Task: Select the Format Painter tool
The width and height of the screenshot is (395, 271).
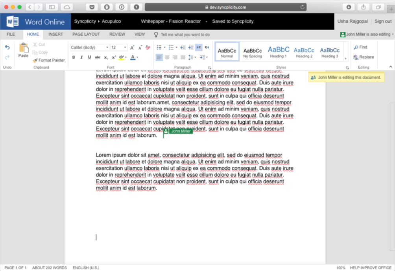Action: 49,60
